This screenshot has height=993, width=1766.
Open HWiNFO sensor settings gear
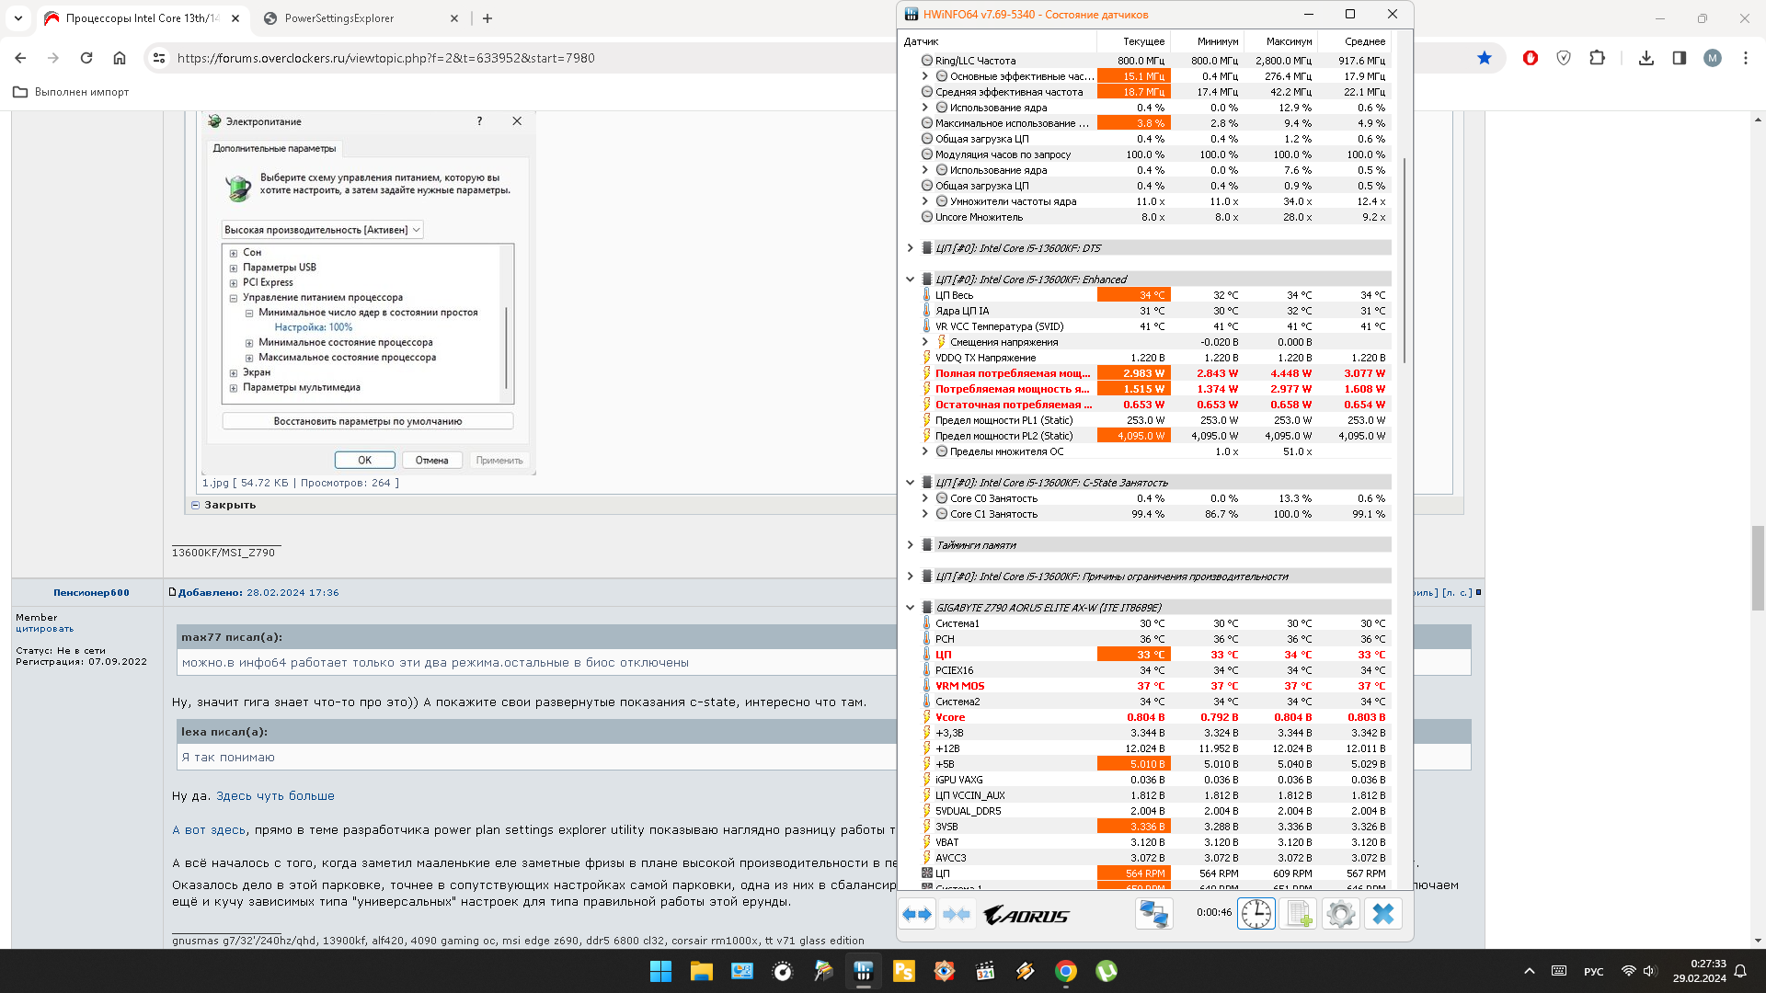coord(1340,914)
